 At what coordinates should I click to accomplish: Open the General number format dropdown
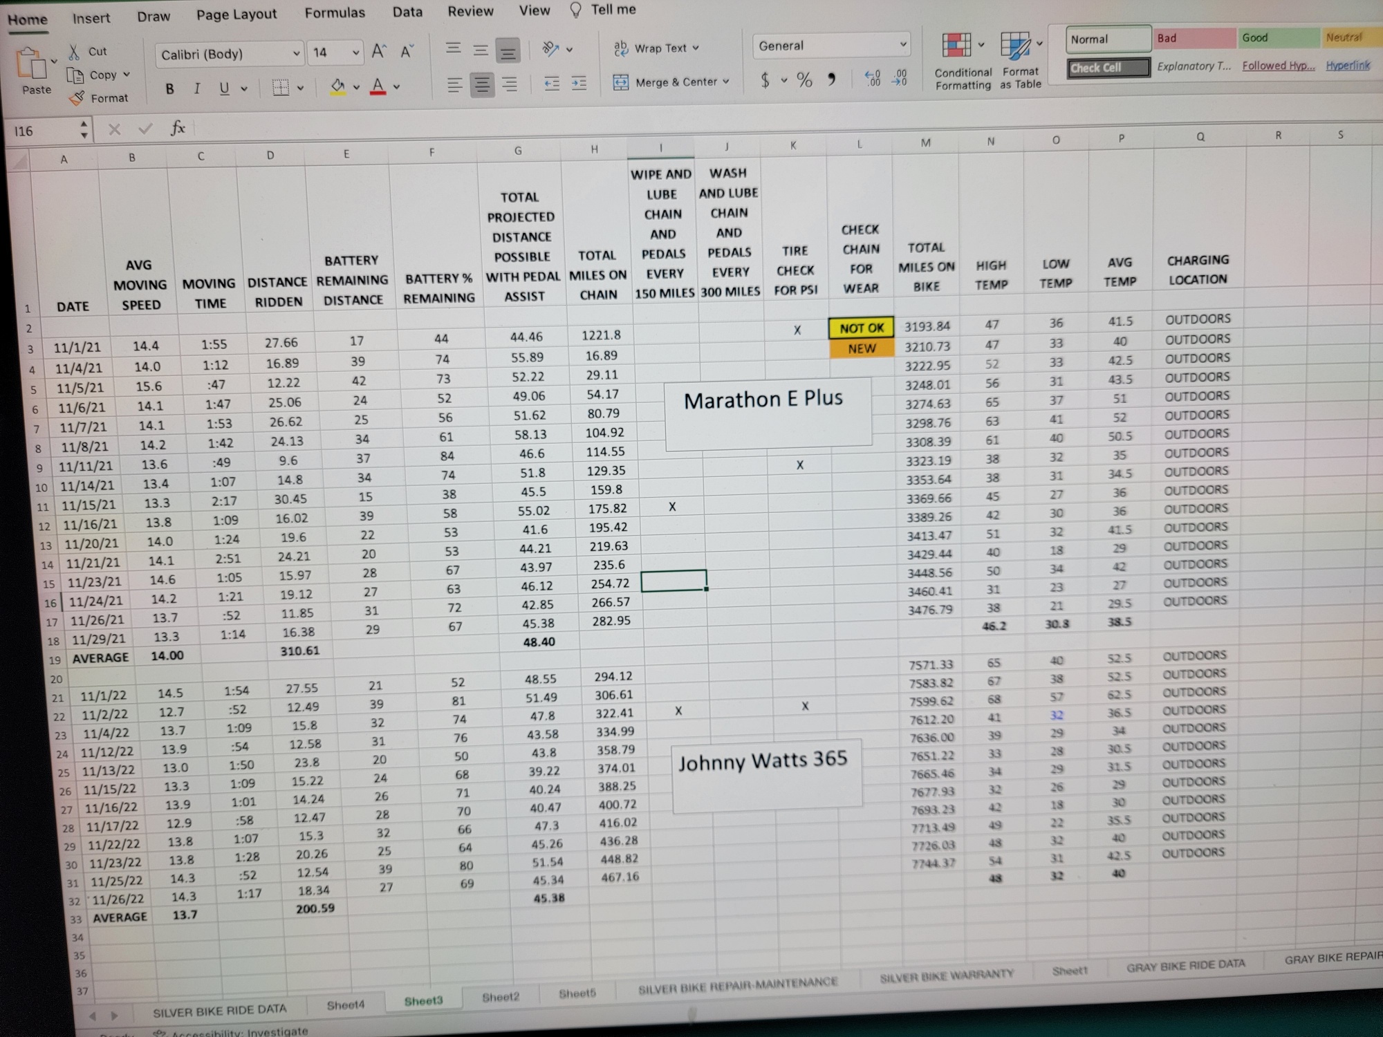(x=902, y=45)
